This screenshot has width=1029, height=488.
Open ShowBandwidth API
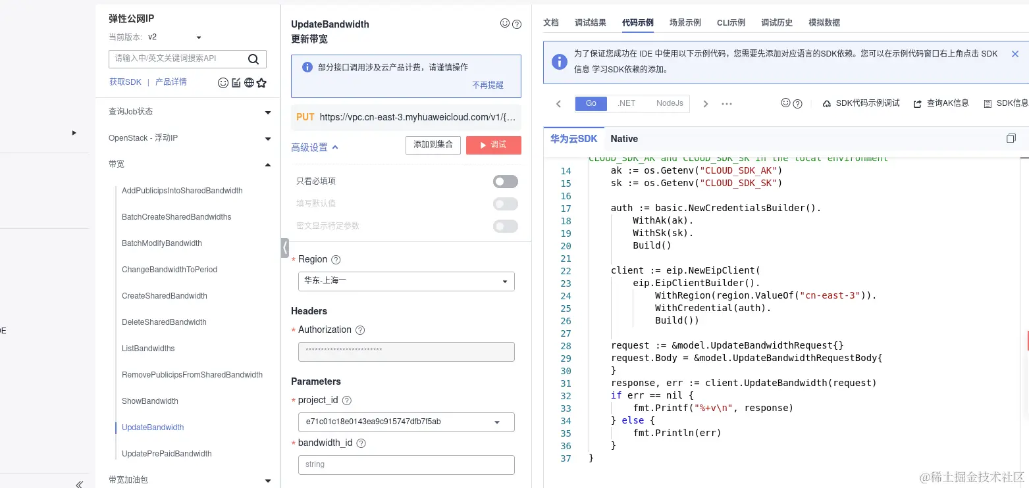(x=150, y=401)
